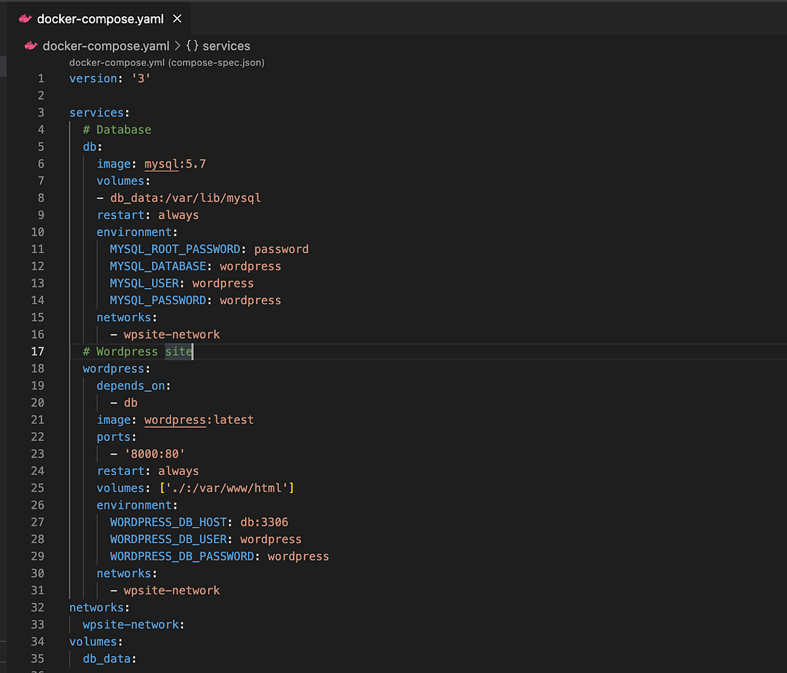Click 'wpsite-network:' key on line 33
This screenshot has height=673, width=787.
(134, 625)
